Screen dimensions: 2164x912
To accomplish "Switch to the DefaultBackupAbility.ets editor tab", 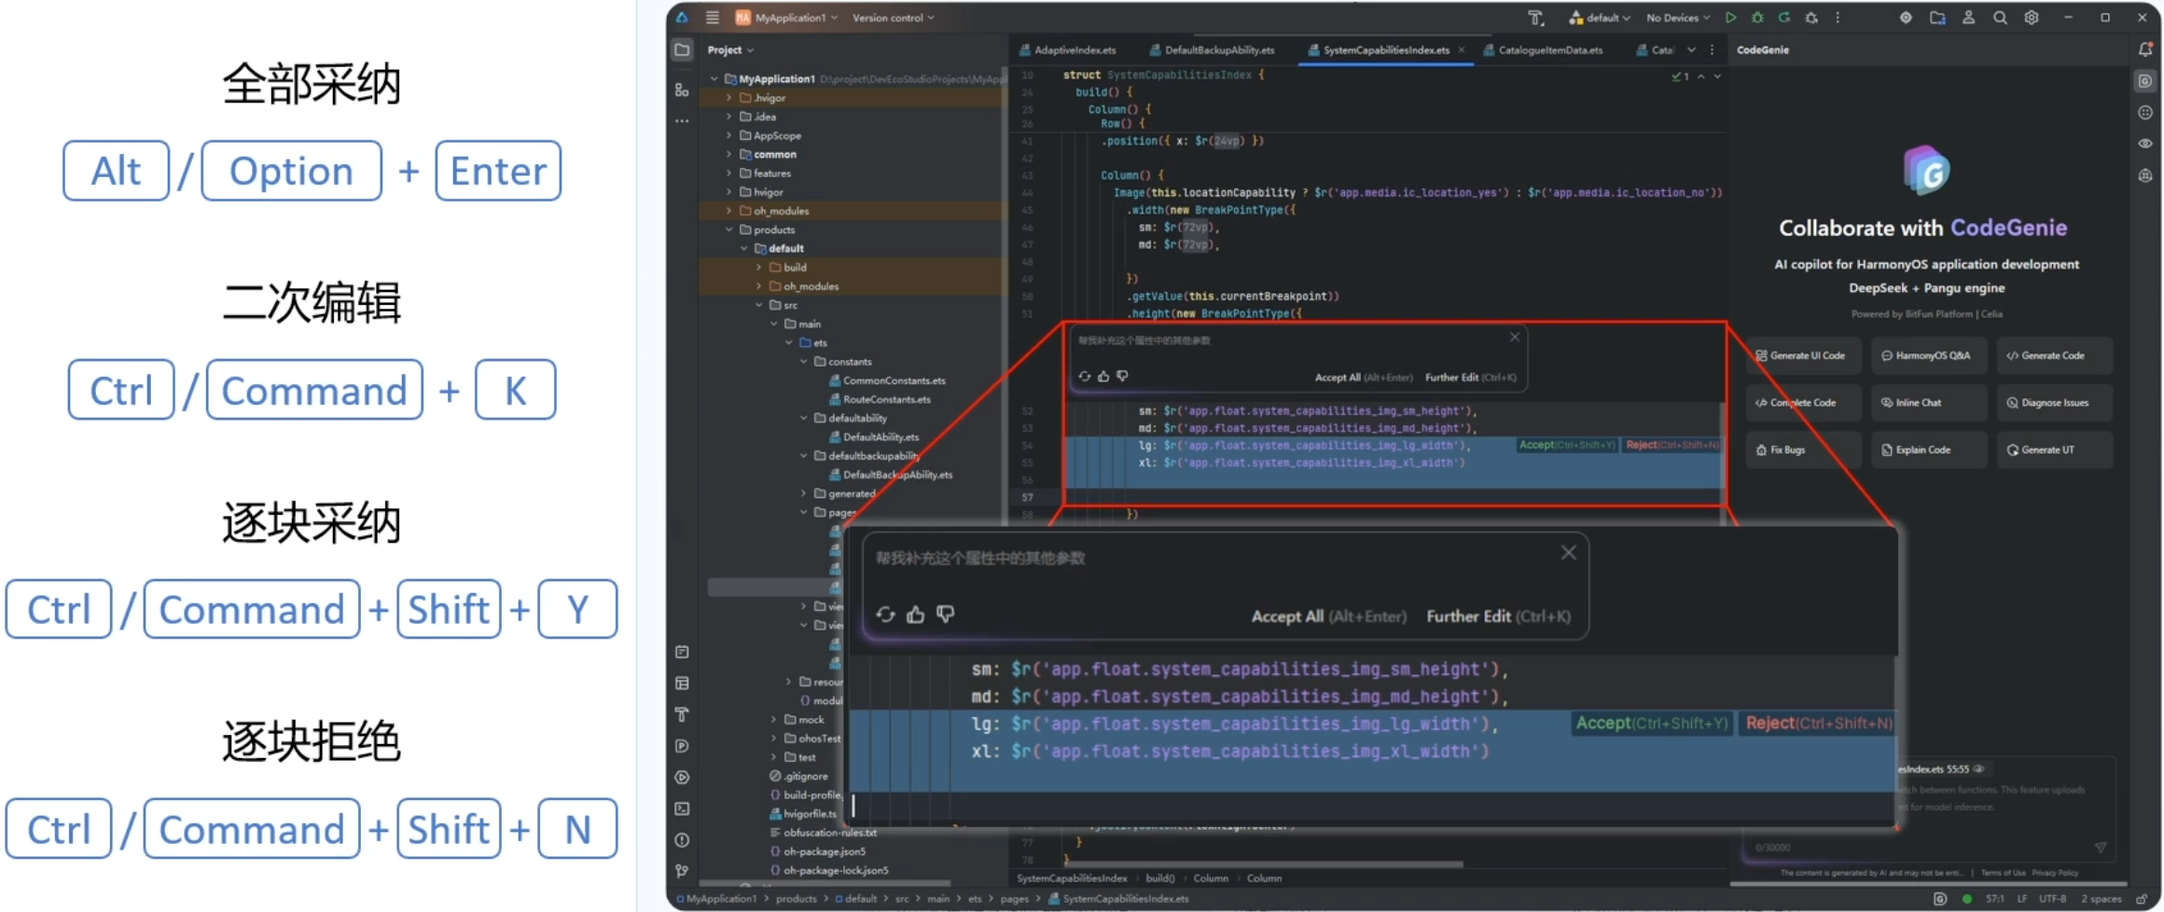I will (1212, 50).
